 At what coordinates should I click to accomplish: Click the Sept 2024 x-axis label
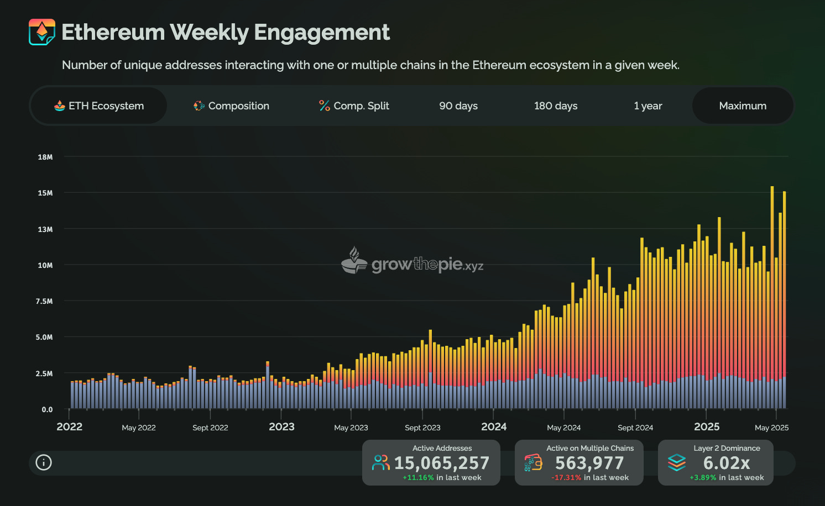635,428
